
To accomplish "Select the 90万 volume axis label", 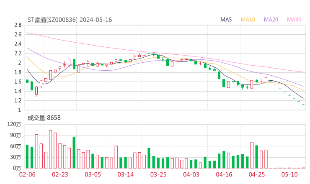I will coord(15,135).
